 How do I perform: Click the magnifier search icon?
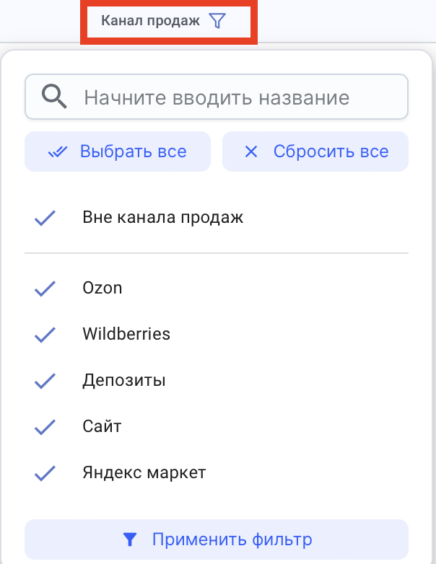54,97
